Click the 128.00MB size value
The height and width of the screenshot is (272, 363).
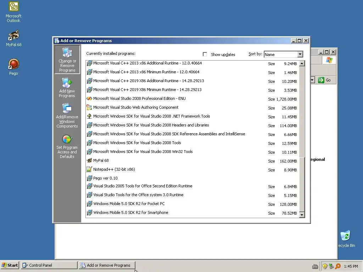[x=289, y=204]
